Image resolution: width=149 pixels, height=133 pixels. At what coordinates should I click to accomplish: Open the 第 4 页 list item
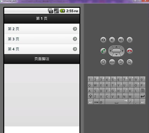42,49
